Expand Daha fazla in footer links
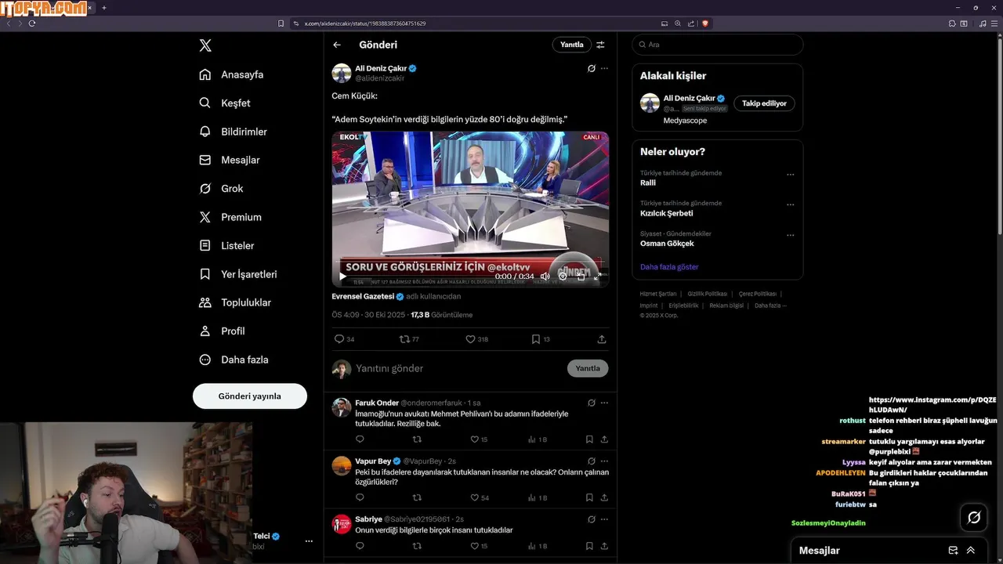Image resolution: width=1003 pixels, height=564 pixels. pyautogui.click(x=770, y=305)
